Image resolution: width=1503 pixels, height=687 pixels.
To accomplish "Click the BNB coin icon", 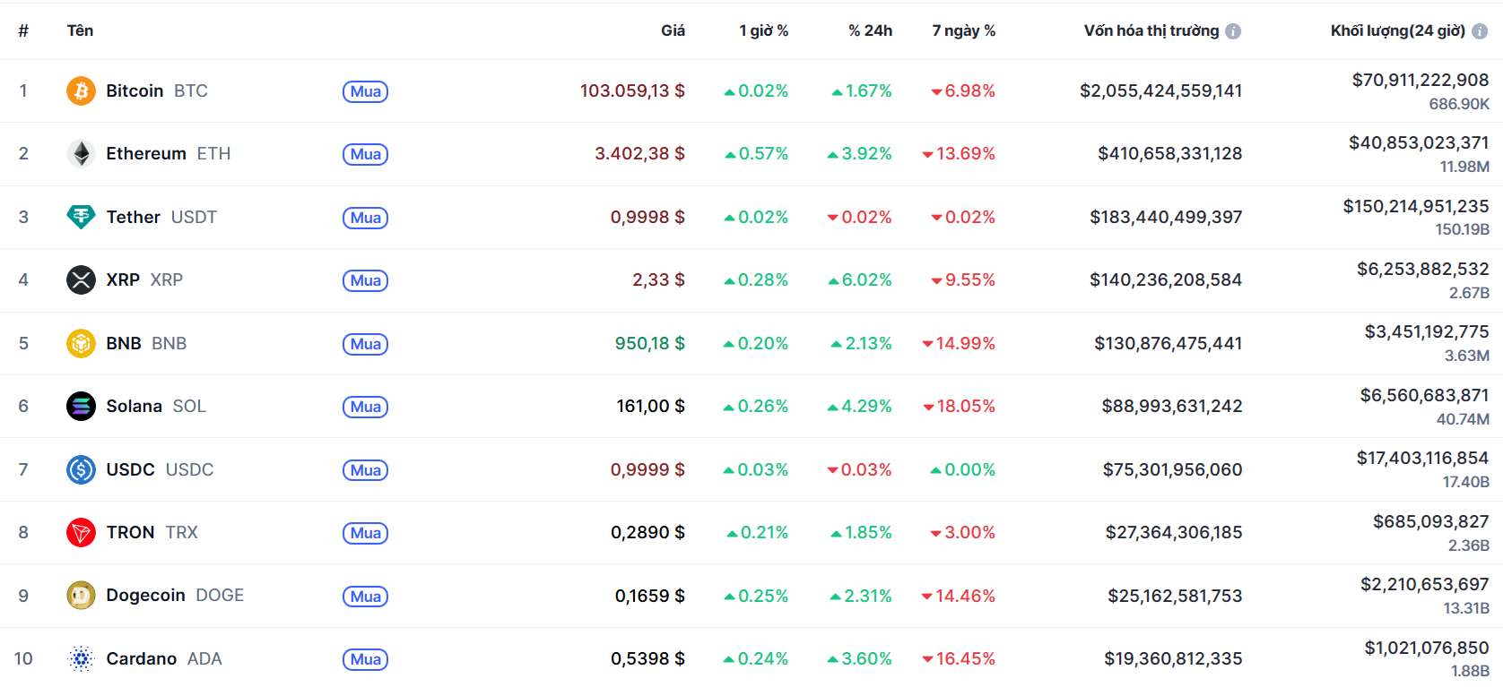I will click(81, 343).
